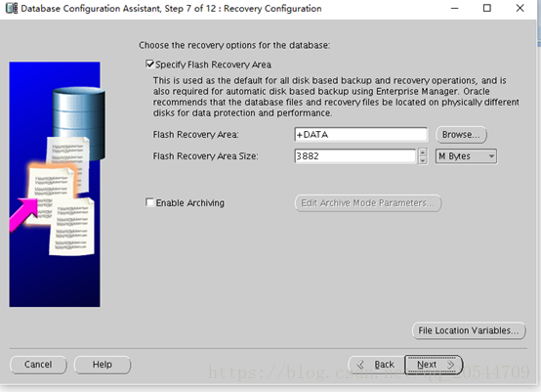The image size is (541, 392).
Task: Cancel the Database Configuration Assistant
Action: point(38,365)
